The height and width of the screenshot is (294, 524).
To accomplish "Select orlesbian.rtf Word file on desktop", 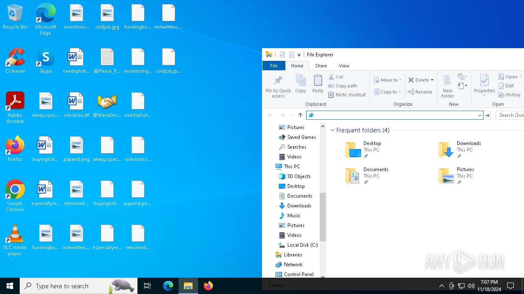I will click(76, 105).
